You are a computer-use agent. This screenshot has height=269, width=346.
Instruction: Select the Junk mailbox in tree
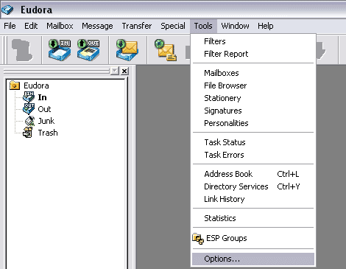[x=46, y=121]
